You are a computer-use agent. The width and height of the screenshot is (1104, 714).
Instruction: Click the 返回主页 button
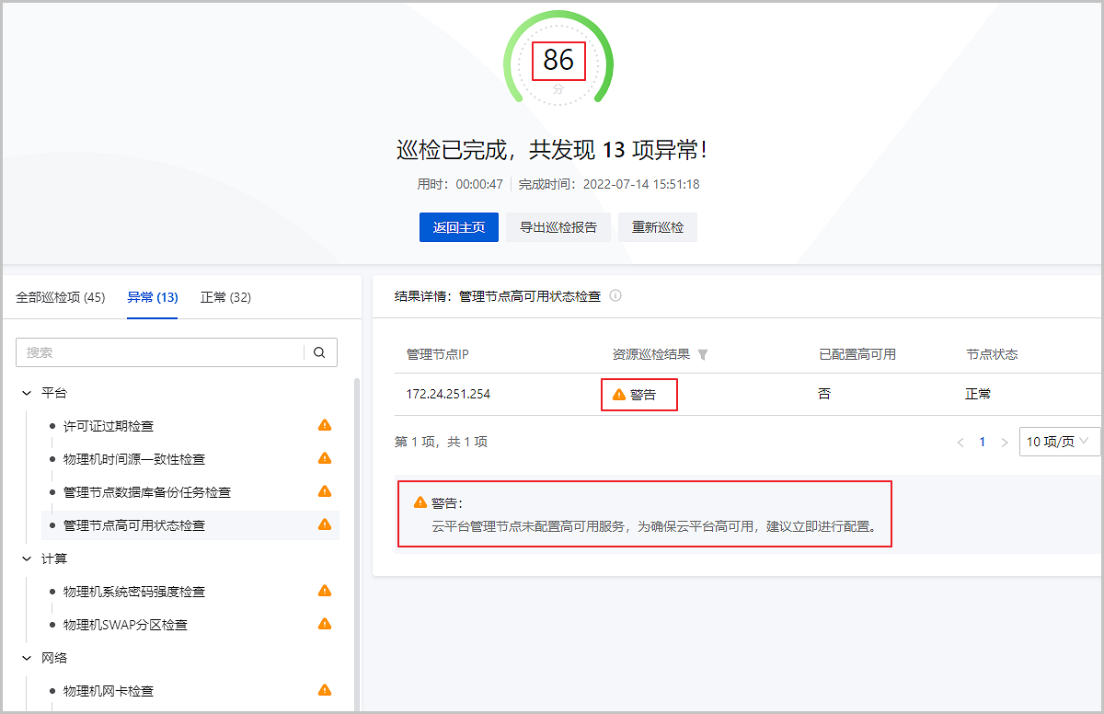coord(458,227)
